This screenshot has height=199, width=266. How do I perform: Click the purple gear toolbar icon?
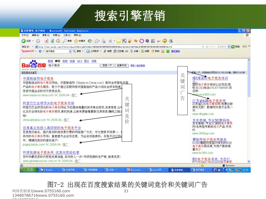click(x=147, y=41)
